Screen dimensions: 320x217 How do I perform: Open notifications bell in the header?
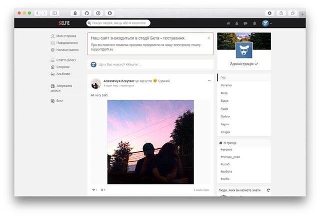pyautogui.click(x=254, y=23)
